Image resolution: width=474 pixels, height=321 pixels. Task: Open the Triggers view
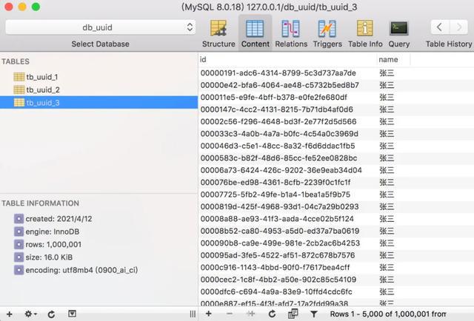coord(327,33)
